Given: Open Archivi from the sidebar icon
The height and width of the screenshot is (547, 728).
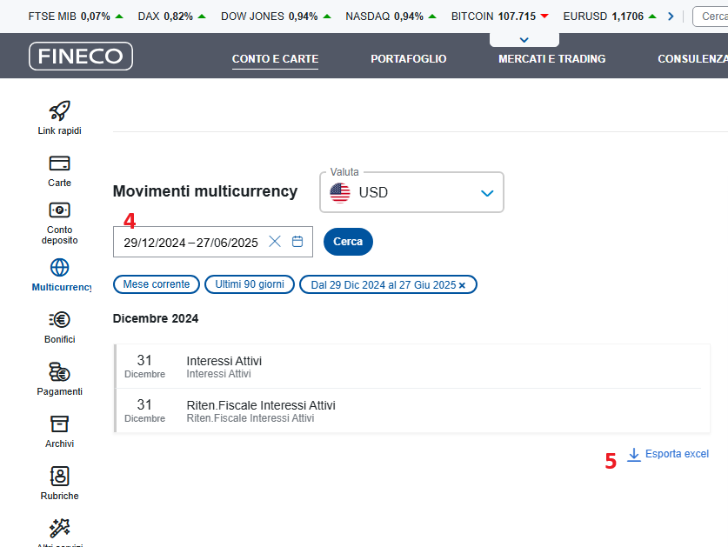Looking at the screenshot, I should pos(59,424).
